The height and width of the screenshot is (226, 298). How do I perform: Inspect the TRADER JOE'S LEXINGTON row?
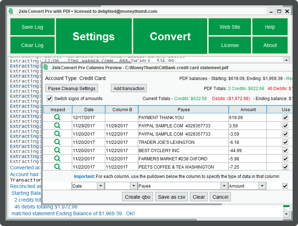(x=57, y=142)
